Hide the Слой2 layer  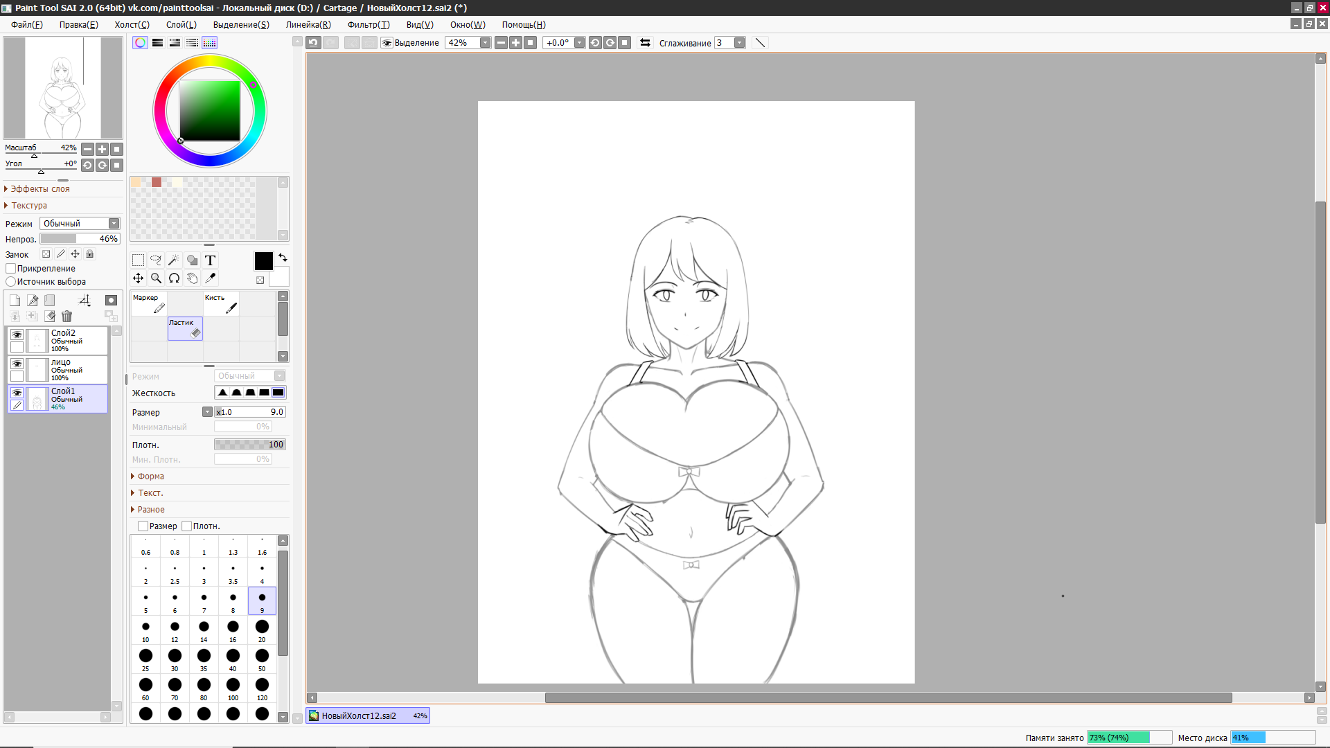[x=17, y=335]
